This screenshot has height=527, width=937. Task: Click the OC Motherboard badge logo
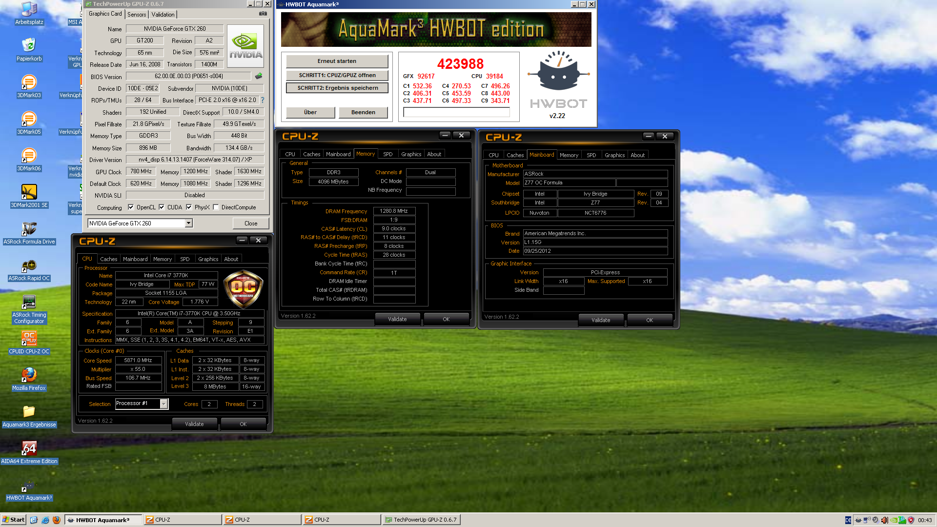click(x=243, y=289)
